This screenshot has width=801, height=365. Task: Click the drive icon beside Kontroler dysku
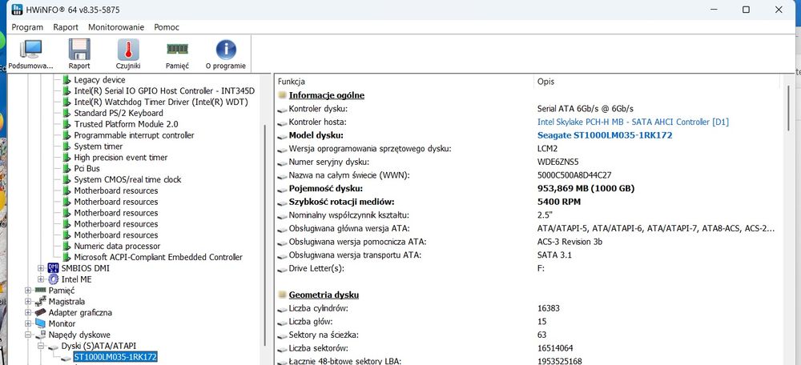pos(282,109)
